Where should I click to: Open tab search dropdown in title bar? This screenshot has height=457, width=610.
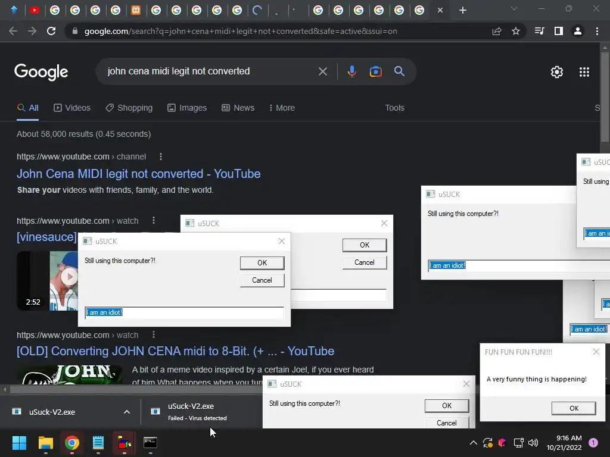click(514, 8)
